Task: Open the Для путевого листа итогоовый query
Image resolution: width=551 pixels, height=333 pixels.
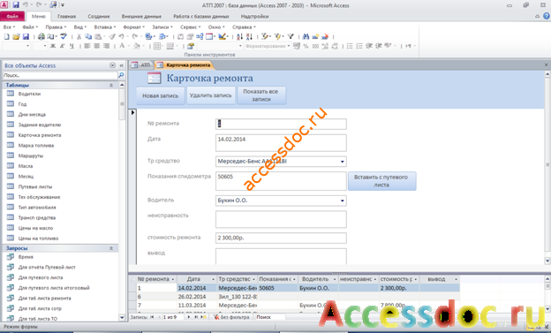Action: click(x=54, y=288)
